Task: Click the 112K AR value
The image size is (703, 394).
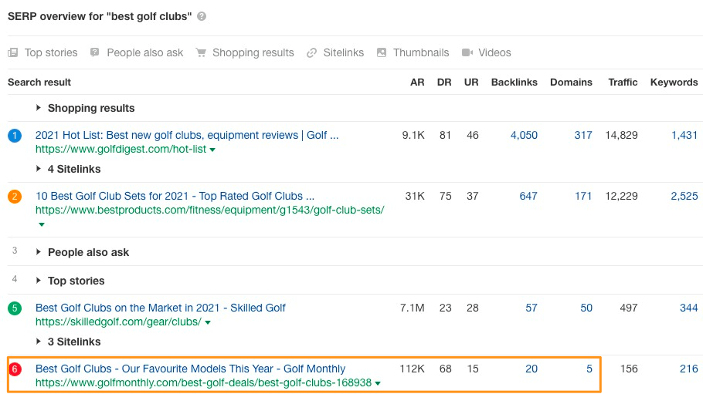Action: [x=412, y=369]
